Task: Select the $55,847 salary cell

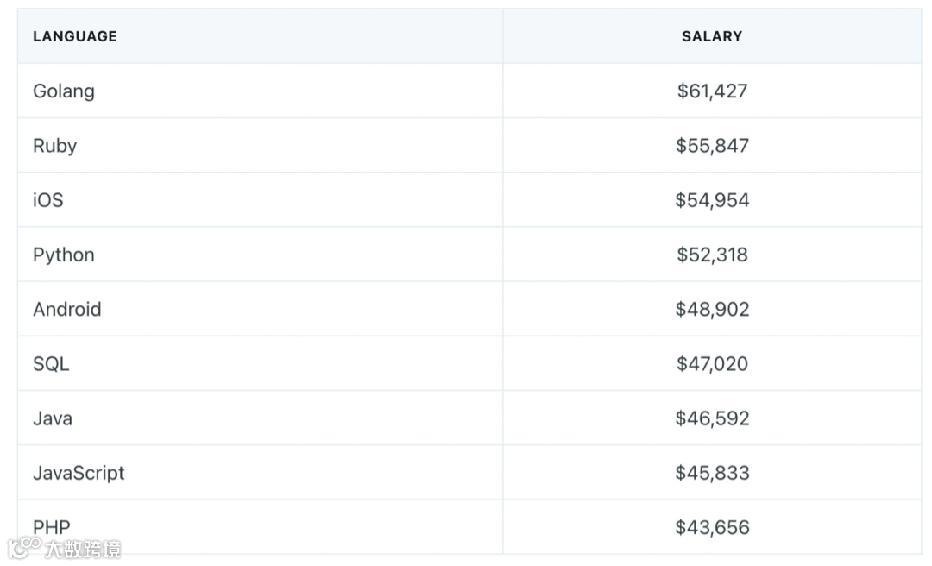Action: point(712,146)
